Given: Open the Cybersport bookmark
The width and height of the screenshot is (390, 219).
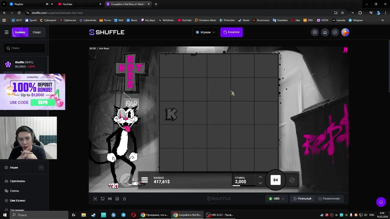Looking at the screenshot, I should [x=48, y=20].
